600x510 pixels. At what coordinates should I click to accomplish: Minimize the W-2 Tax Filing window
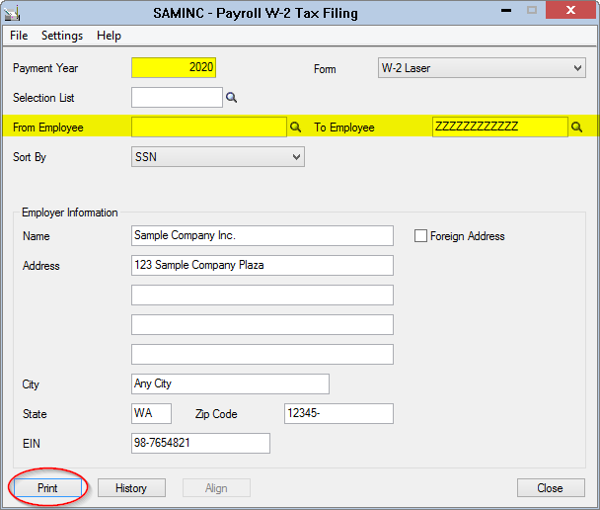tap(506, 10)
